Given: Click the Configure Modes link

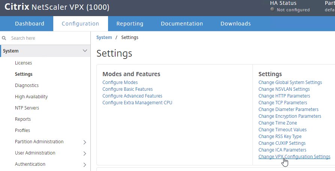Looking at the screenshot, I should pos(120,82).
